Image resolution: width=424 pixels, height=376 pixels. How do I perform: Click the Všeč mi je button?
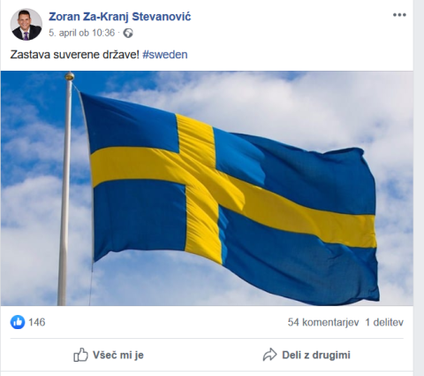[x=109, y=355]
